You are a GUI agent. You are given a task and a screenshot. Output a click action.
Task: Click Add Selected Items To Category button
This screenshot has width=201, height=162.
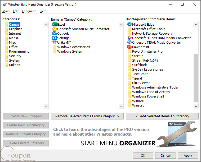coord(162,116)
